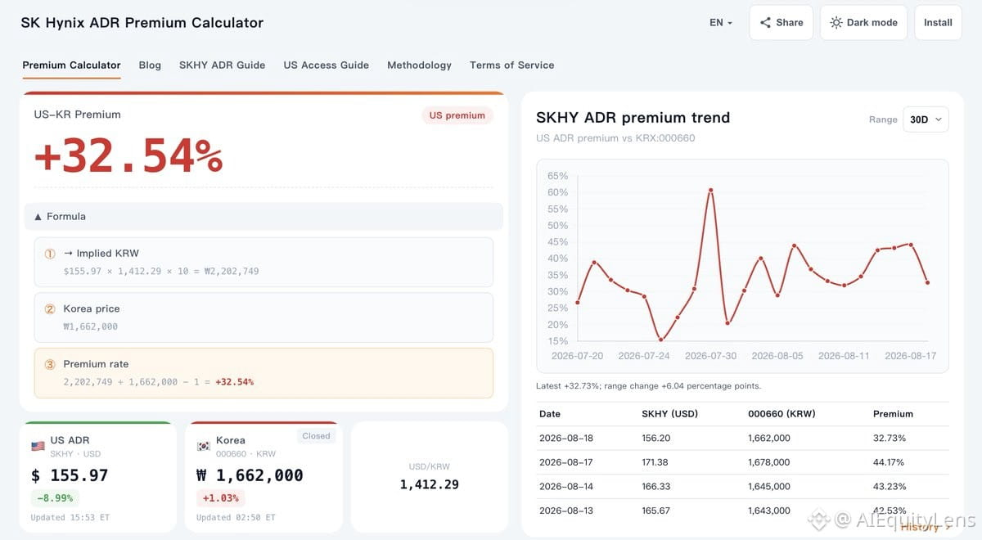Click the 171.38 SKHY price cell

click(656, 463)
